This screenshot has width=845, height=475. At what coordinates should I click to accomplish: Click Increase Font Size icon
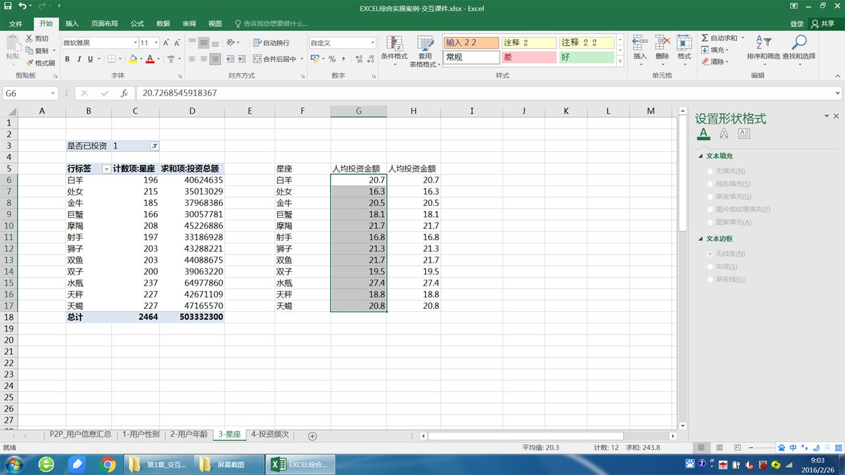pos(166,43)
